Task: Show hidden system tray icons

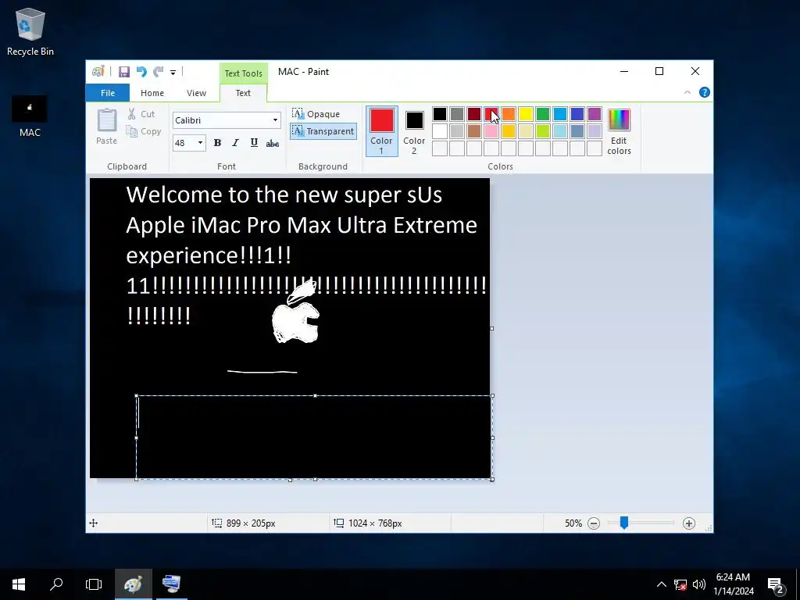Action: pos(661,584)
